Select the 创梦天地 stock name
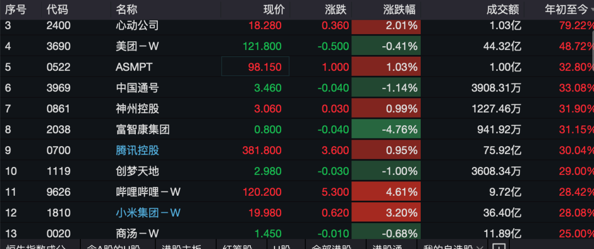 (x=137, y=171)
